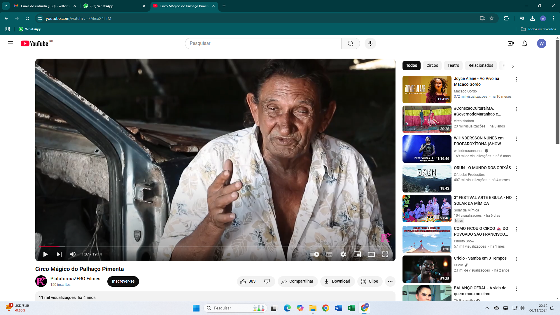Open video settings gear
Screen dimensions: 560x315
point(343,254)
